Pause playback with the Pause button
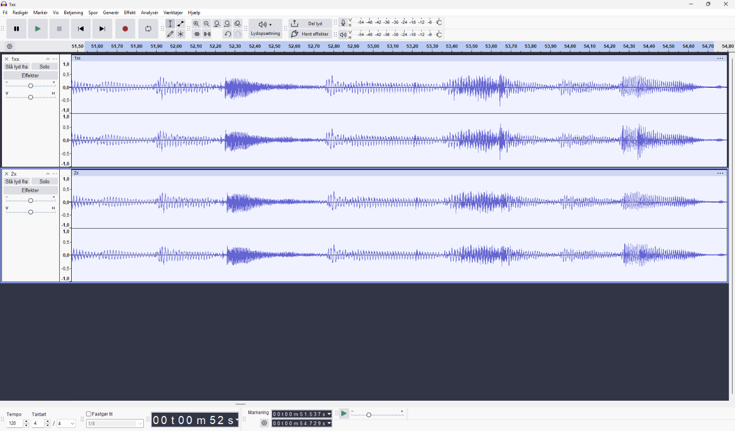The width and height of the screenshot is (735, 431). pyautogui.click(x=17, y=29)
